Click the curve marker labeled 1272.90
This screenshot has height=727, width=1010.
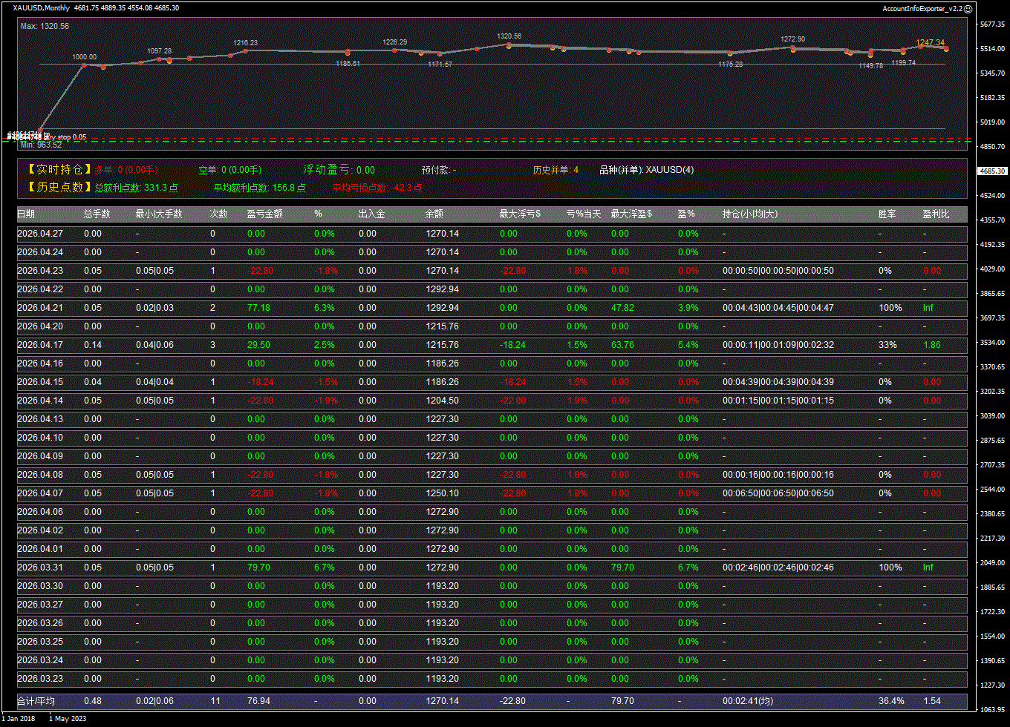point(793,49)
